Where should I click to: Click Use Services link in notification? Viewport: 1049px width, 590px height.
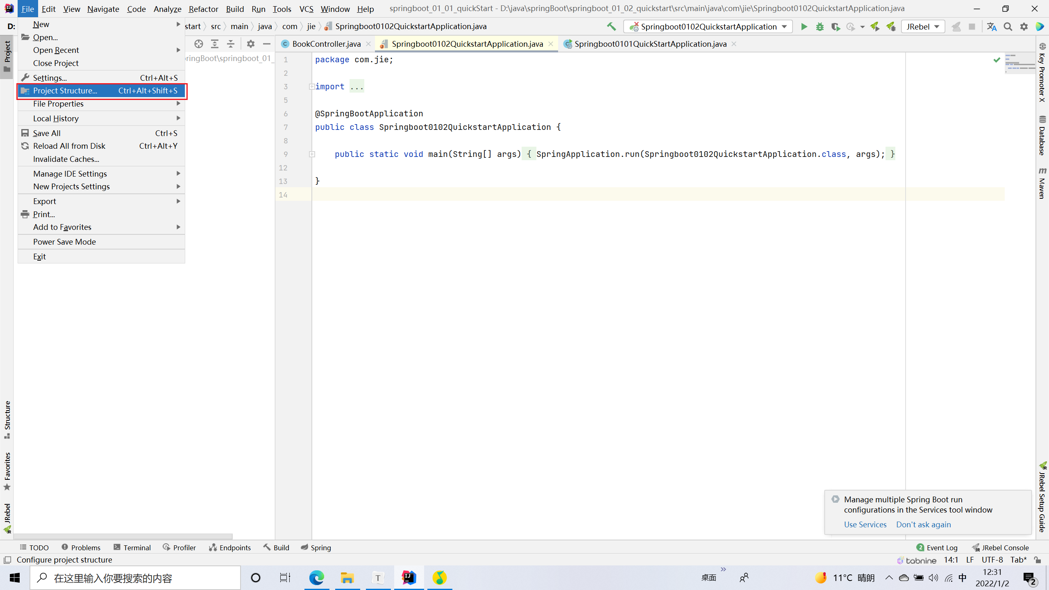click(x=865, y=524)
